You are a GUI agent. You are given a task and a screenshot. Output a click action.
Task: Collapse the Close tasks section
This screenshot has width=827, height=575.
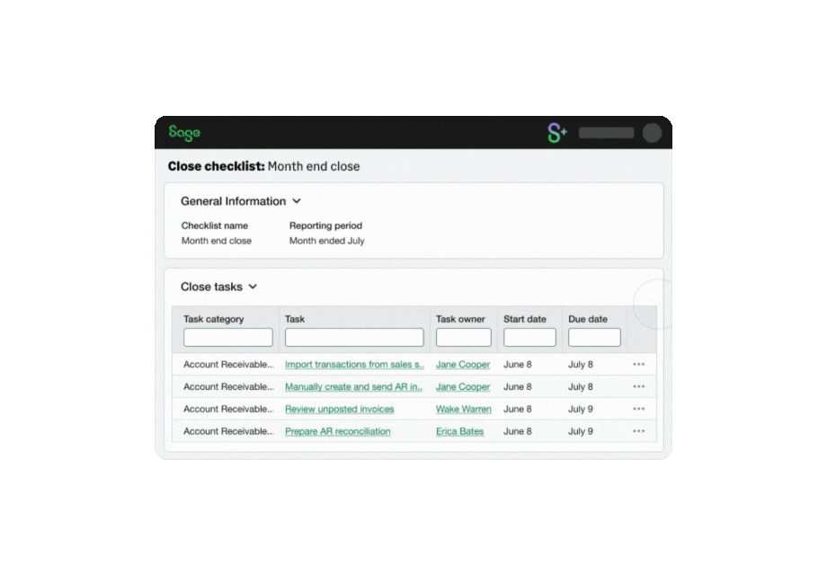tap(253, 286)
